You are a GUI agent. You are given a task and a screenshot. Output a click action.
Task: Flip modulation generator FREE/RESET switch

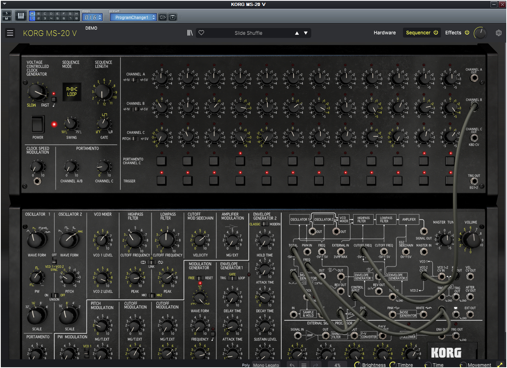point(200,278)
